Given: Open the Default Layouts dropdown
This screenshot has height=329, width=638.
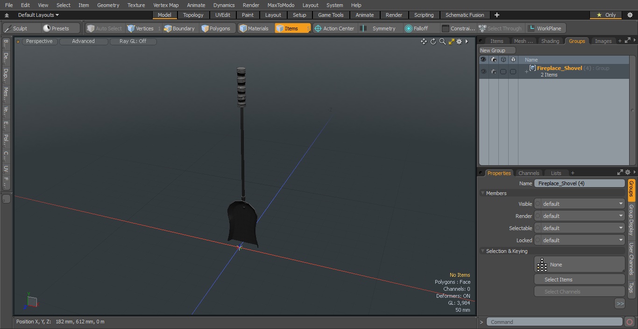Looking at the screenshot, I should [x=38, y=15].
